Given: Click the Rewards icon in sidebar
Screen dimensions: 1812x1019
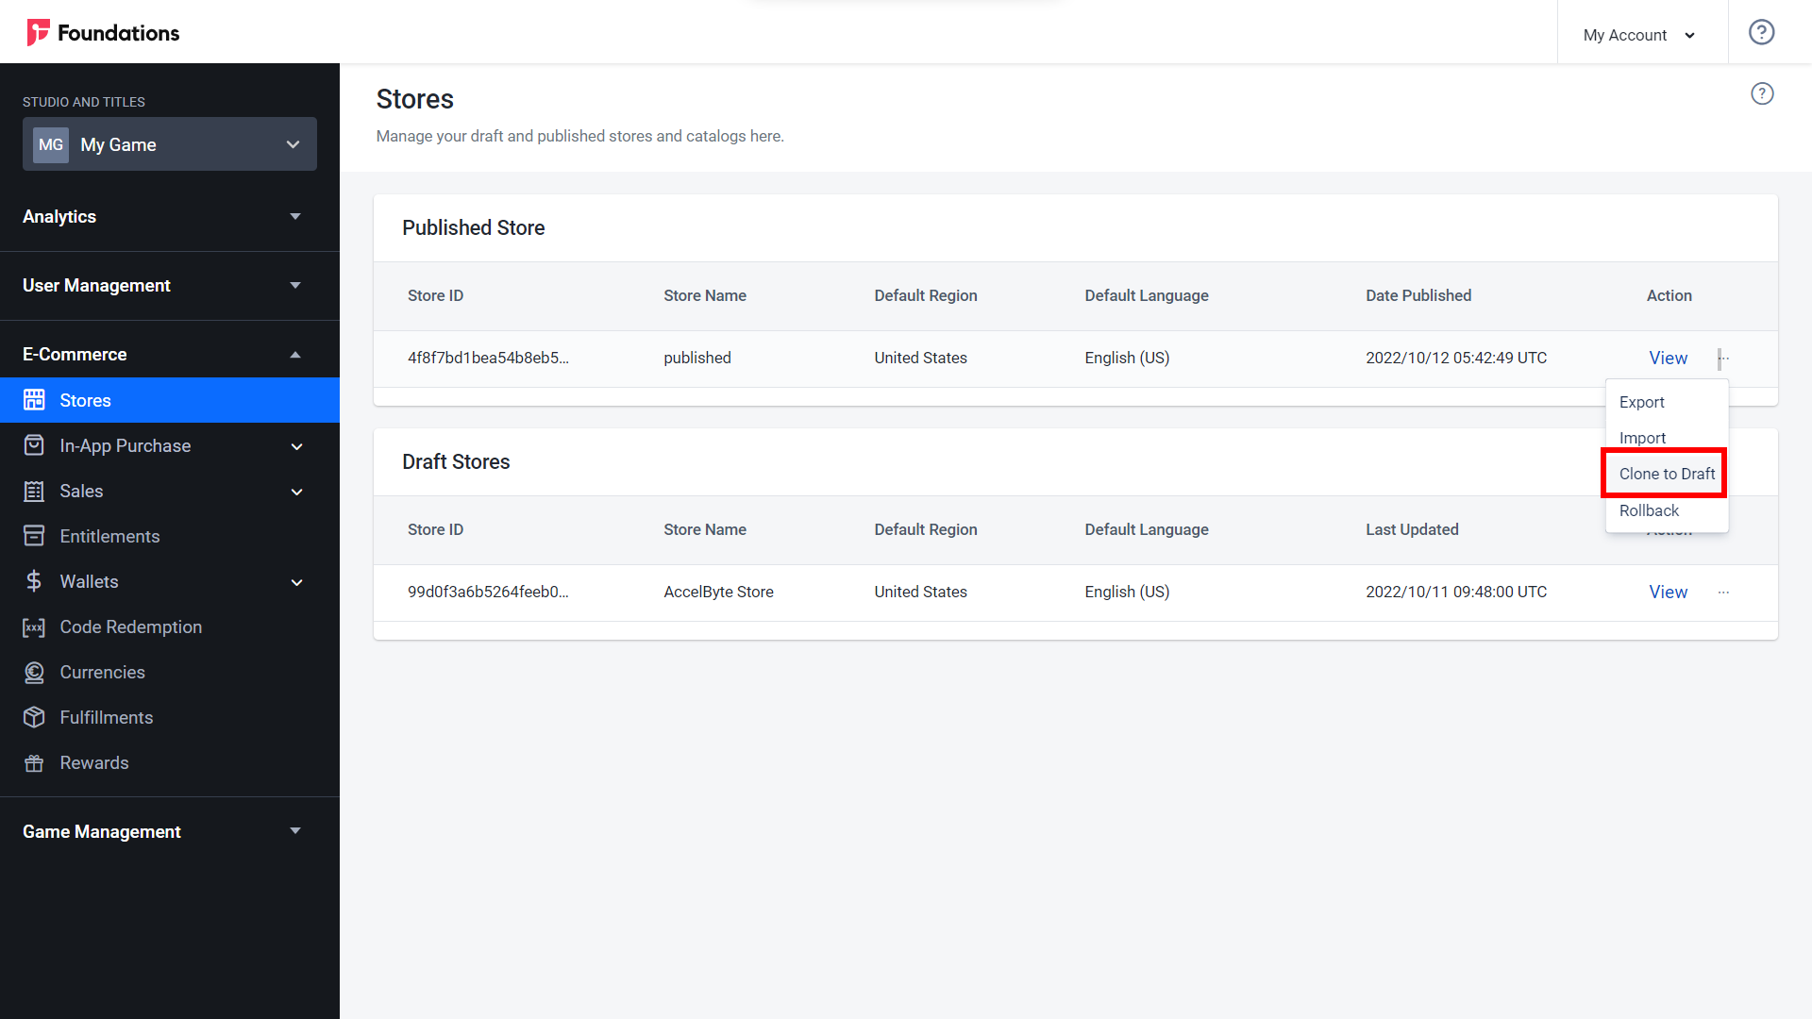Looking at the screenshot, I should point(35,761).
